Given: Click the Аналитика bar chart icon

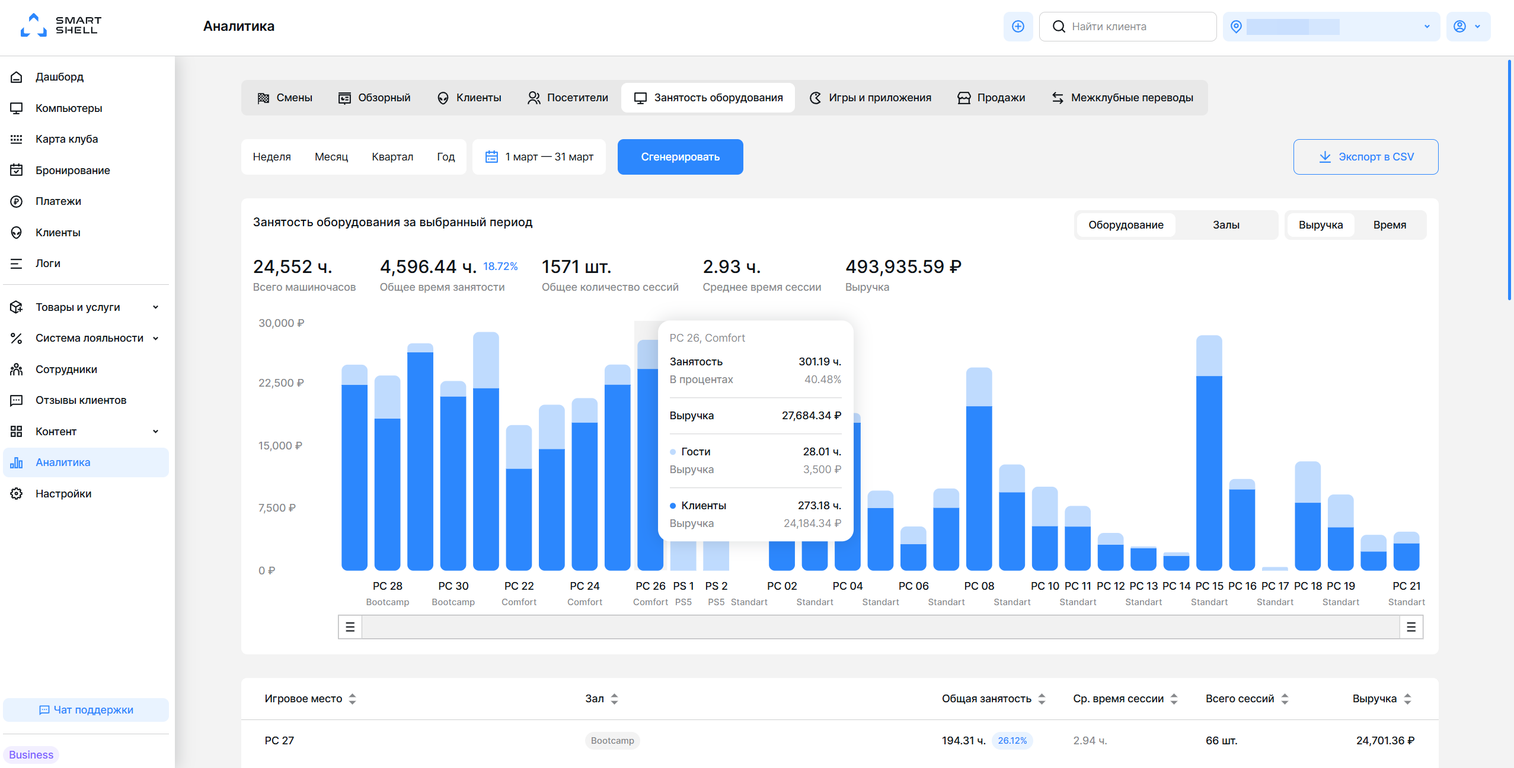Looking at the screenshot, I should tap(17, 462).
